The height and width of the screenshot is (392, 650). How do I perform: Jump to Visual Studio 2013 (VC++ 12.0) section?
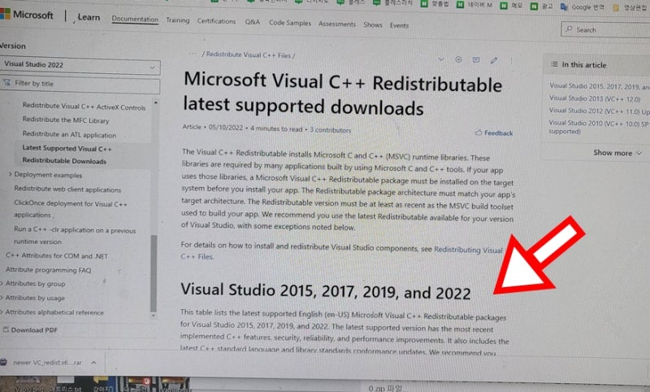pos(595,98)
